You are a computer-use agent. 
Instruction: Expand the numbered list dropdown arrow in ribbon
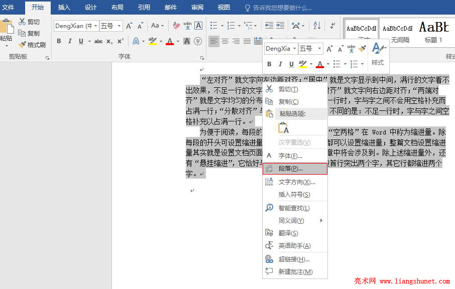coord(239,26)
